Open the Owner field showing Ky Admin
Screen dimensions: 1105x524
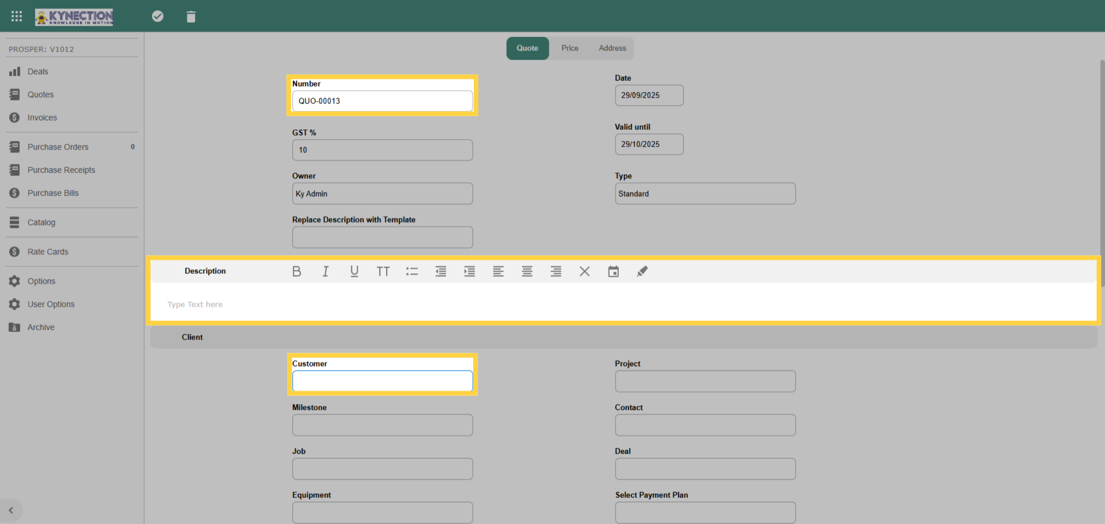[x=382, y=194]
